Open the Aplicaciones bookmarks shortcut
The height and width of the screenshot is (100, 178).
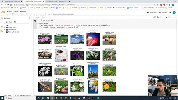(6, 8)
